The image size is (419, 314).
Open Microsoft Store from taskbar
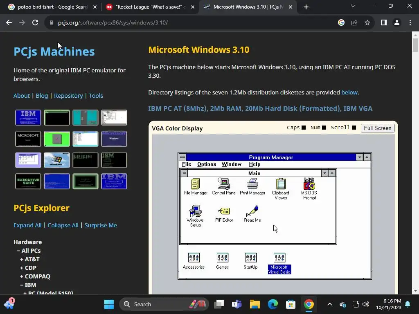[x=291, y=304]
